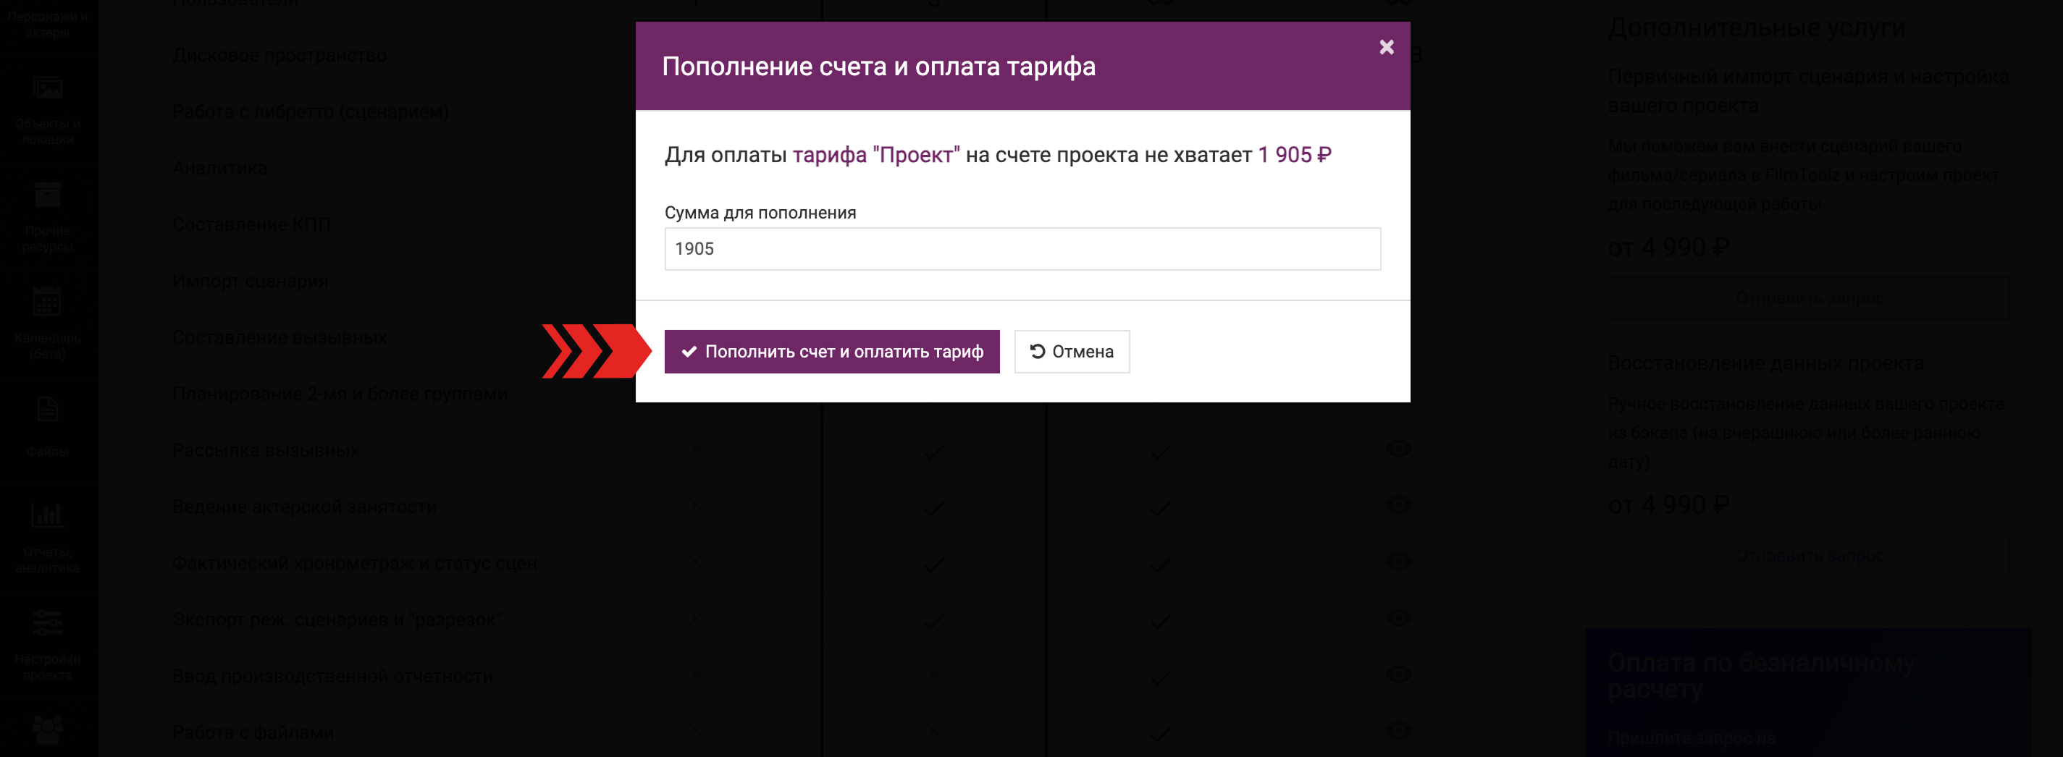Screen dimensions: 2063x757
Task: Click the team people icon at sidebar bottom
Action: (x=47, y=729)
